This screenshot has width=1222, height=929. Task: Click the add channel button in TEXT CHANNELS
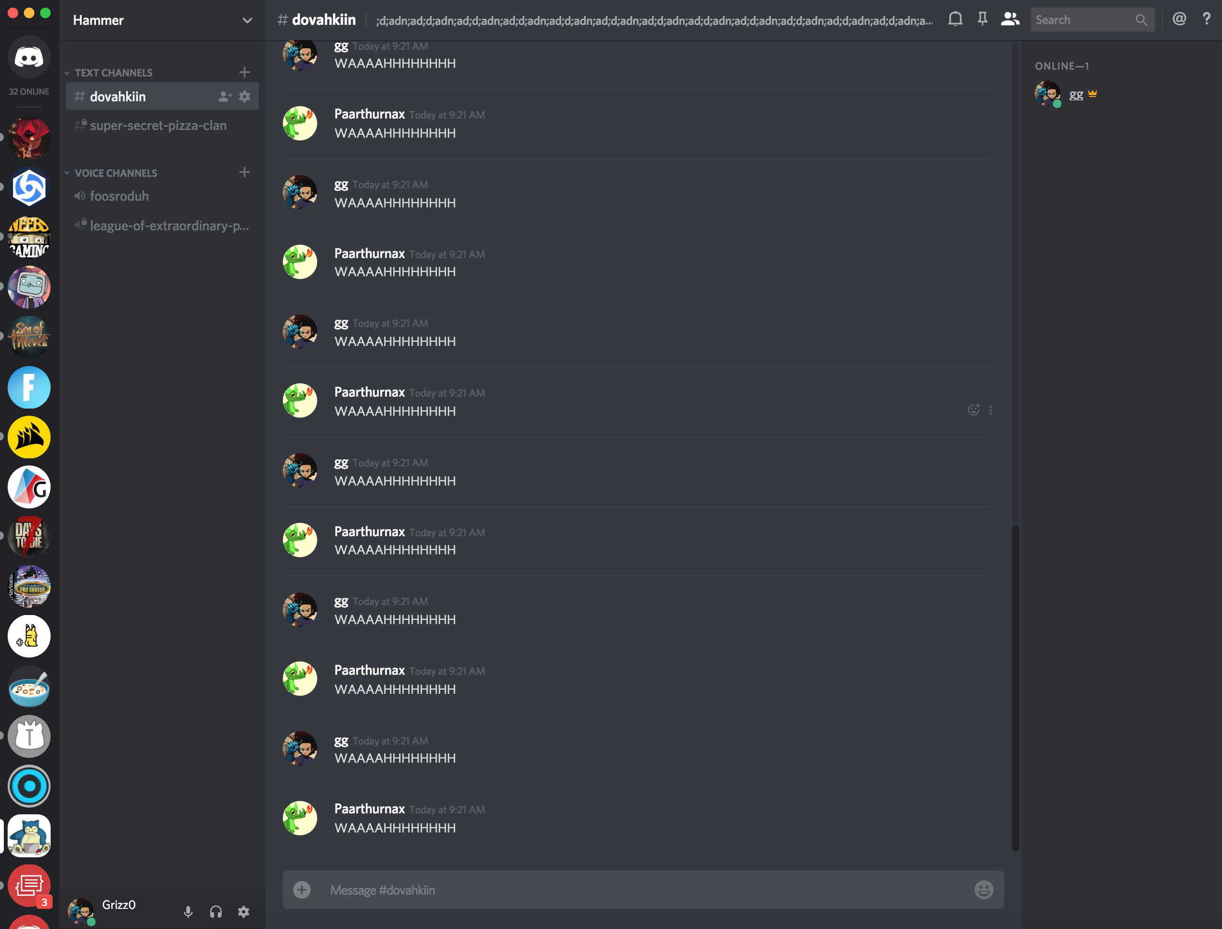[x=244, y=71]
